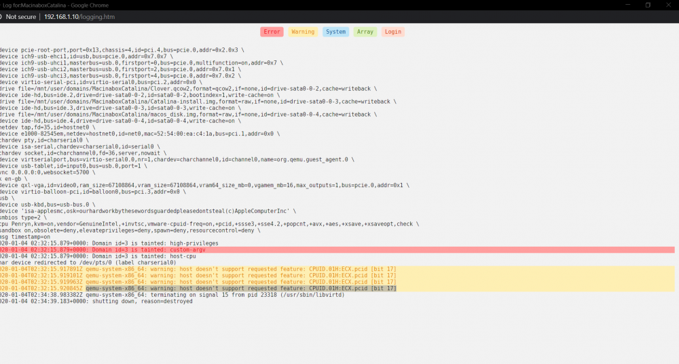Viewport: 679px width, 364px height.
Task: Click the macos_disk.img drive line
Action: pyautogui.click(x=188, y=114)
